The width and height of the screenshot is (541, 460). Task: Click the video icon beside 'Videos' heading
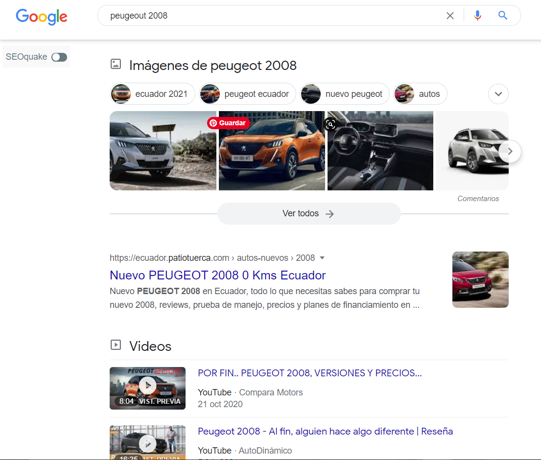point(116,345)
